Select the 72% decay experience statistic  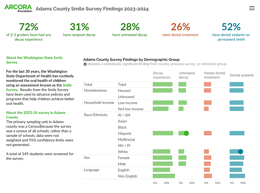[x=29, y=27]
